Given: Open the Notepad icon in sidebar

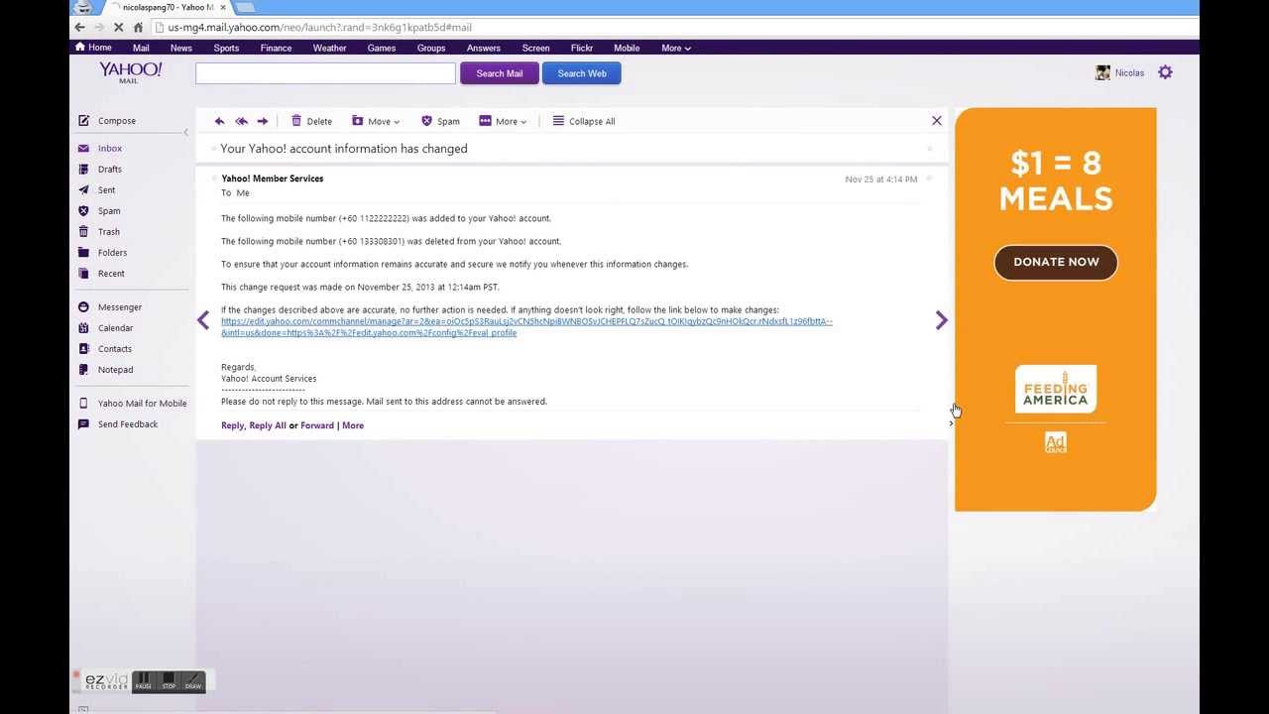Looking at the screenshot, I should point(84,370).
